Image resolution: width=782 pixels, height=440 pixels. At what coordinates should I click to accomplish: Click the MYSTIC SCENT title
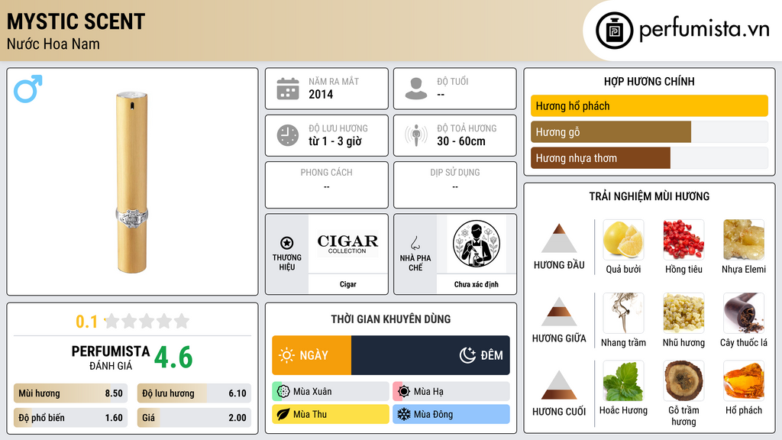76,21
